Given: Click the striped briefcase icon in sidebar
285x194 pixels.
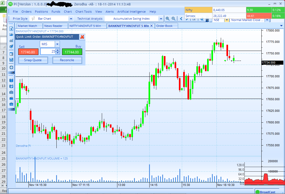Looking at the screenshot, I should [x=11, y=92].
